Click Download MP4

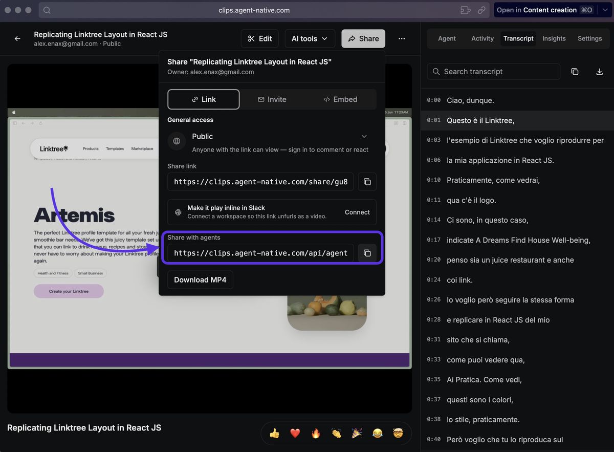(x=200, y=280)
